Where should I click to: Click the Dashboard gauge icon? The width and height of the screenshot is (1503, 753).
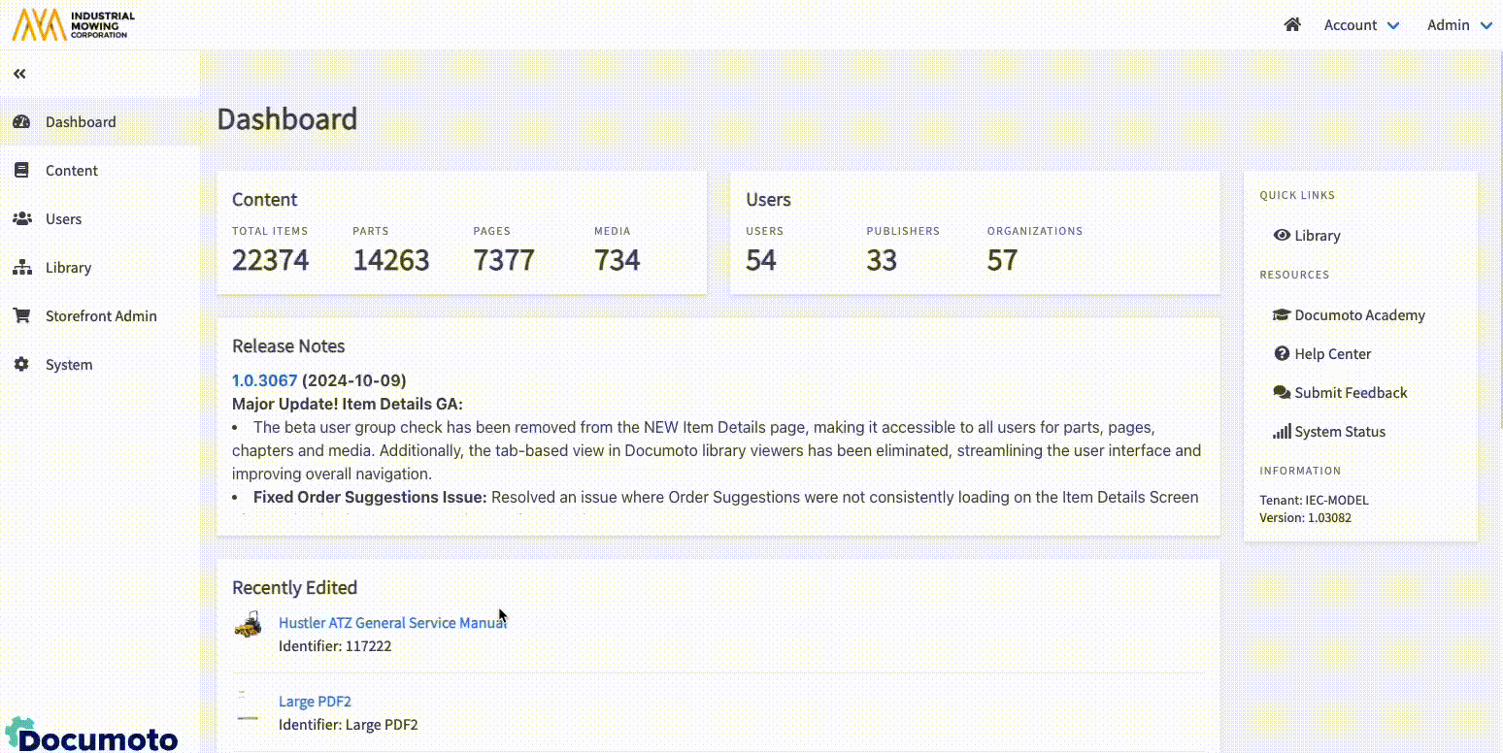21,122
